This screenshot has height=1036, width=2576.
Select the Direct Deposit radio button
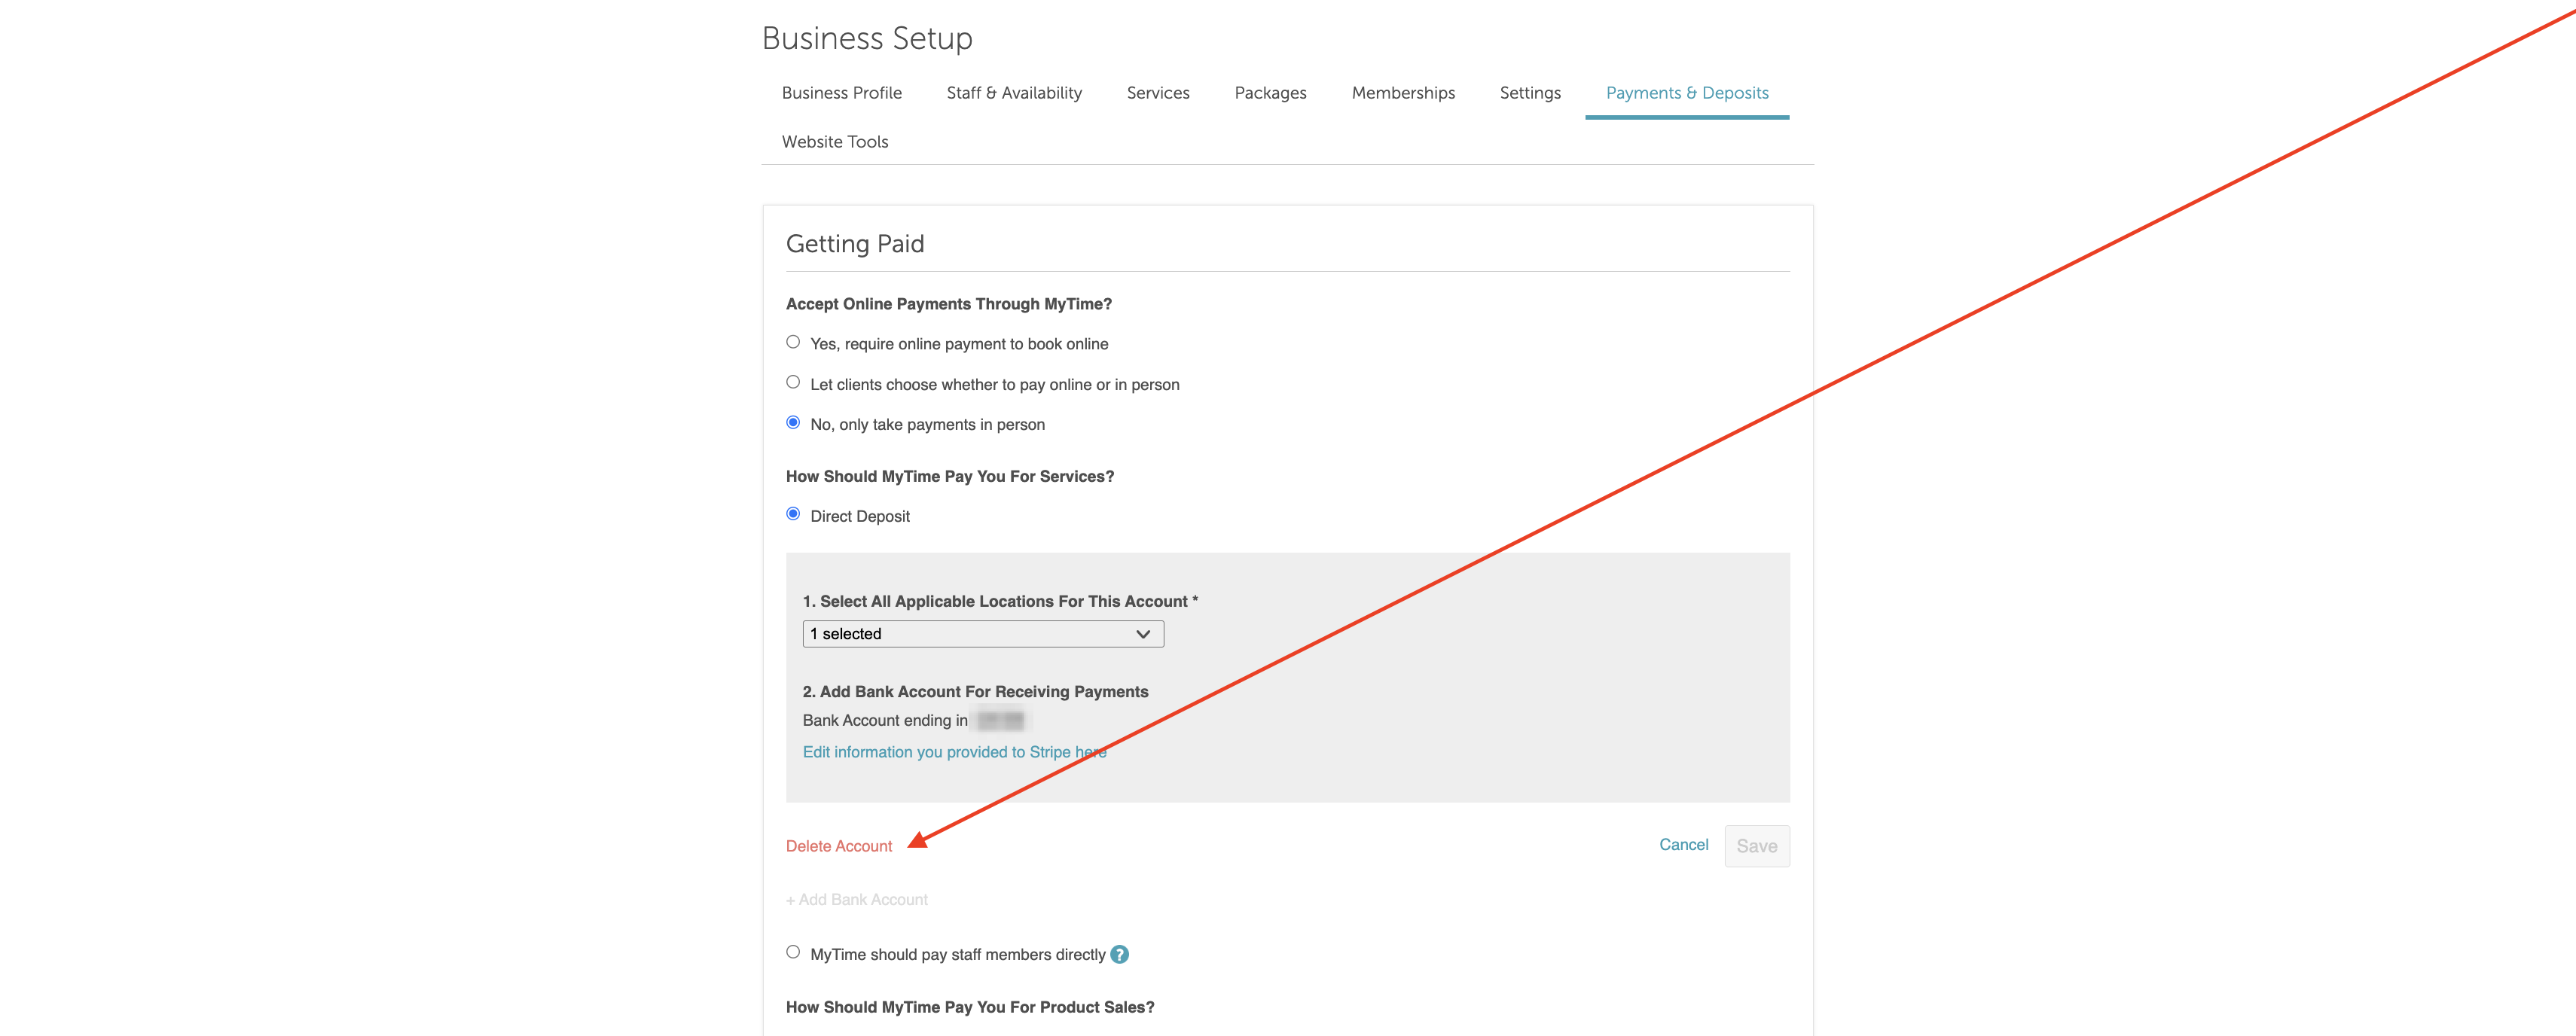[793, 514]
